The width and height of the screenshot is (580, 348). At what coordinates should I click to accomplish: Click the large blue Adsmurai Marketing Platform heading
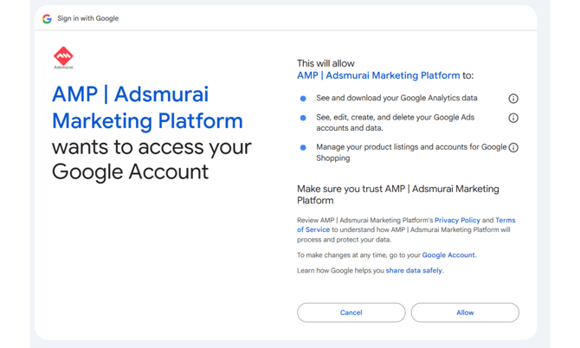coord(146,107)
